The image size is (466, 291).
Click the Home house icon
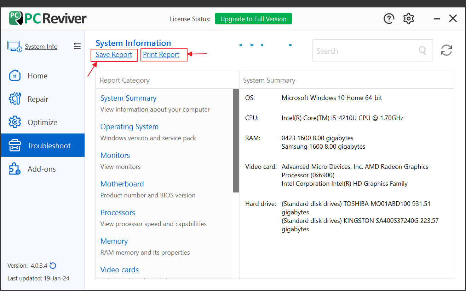(15, 76)
